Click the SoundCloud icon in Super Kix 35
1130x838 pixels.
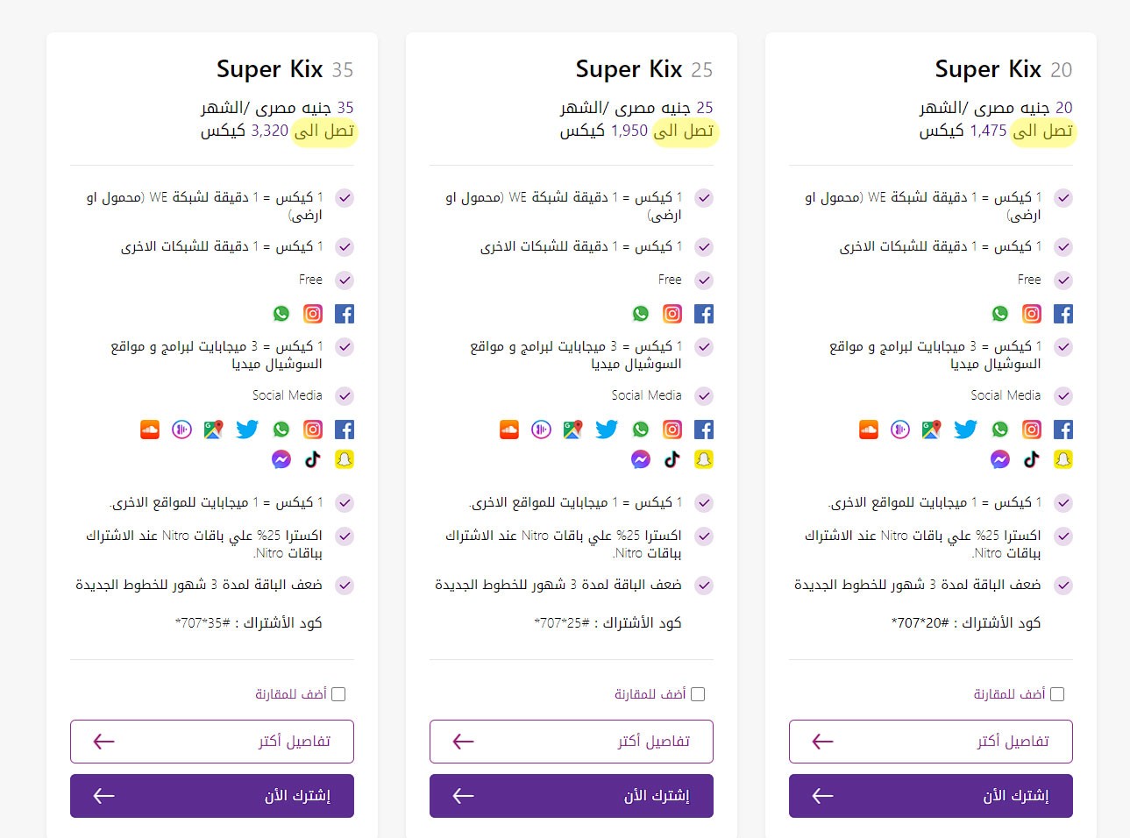click(x=150, y=430)
